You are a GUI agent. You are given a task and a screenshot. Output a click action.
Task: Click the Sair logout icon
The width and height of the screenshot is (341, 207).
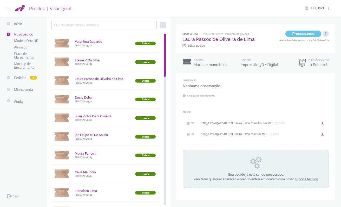[10, 196]
